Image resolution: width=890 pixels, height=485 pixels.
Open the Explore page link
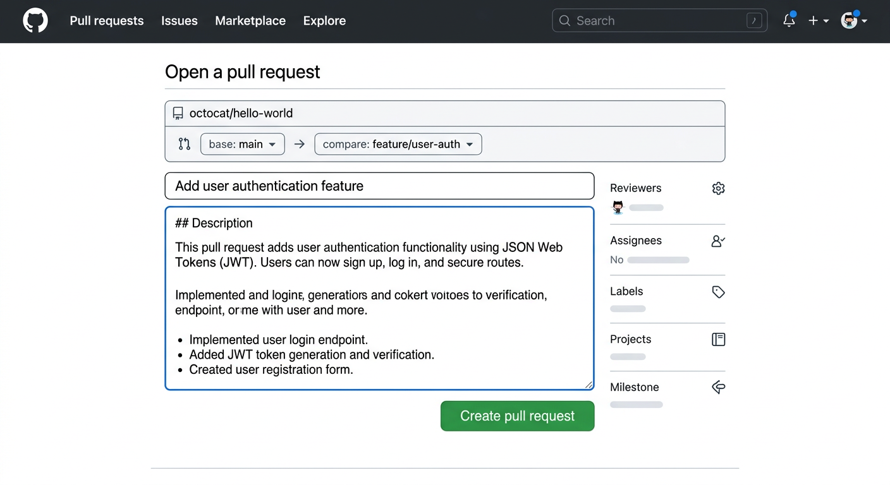click(324, 21)
